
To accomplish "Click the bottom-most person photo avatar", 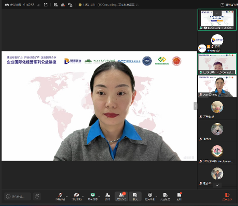I will [217, 173].
